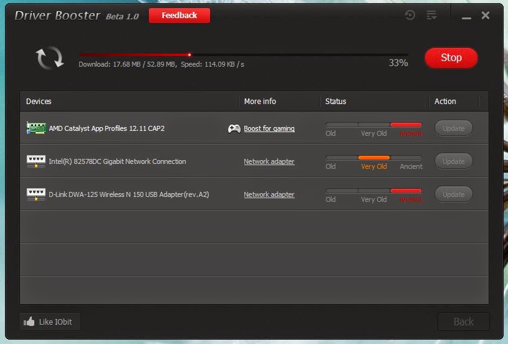Select the More info column header

coord(260,102)
